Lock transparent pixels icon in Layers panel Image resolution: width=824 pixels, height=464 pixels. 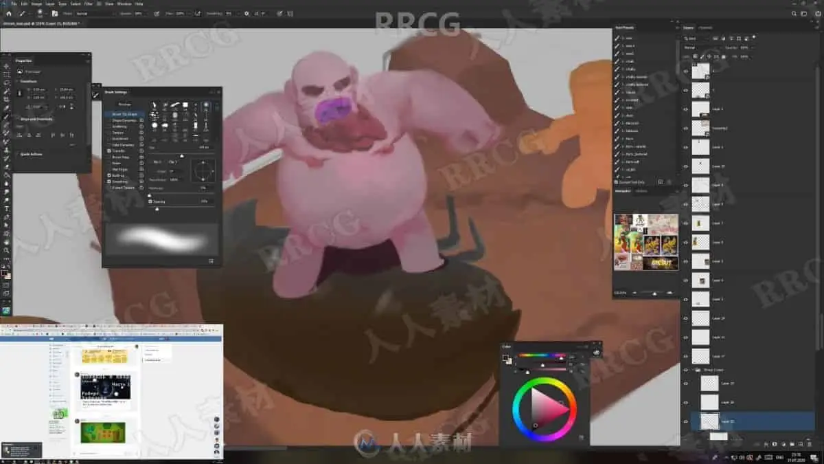695,56
